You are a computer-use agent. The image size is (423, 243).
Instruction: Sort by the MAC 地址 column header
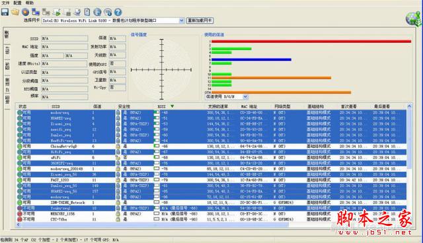[249, 107]
